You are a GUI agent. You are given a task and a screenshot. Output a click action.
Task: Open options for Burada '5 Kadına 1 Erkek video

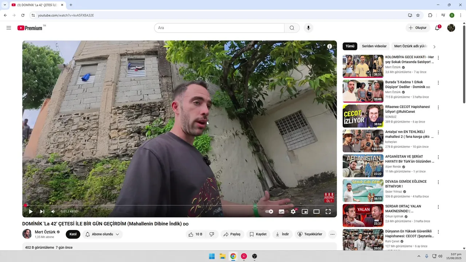click(x=438, y=83)
